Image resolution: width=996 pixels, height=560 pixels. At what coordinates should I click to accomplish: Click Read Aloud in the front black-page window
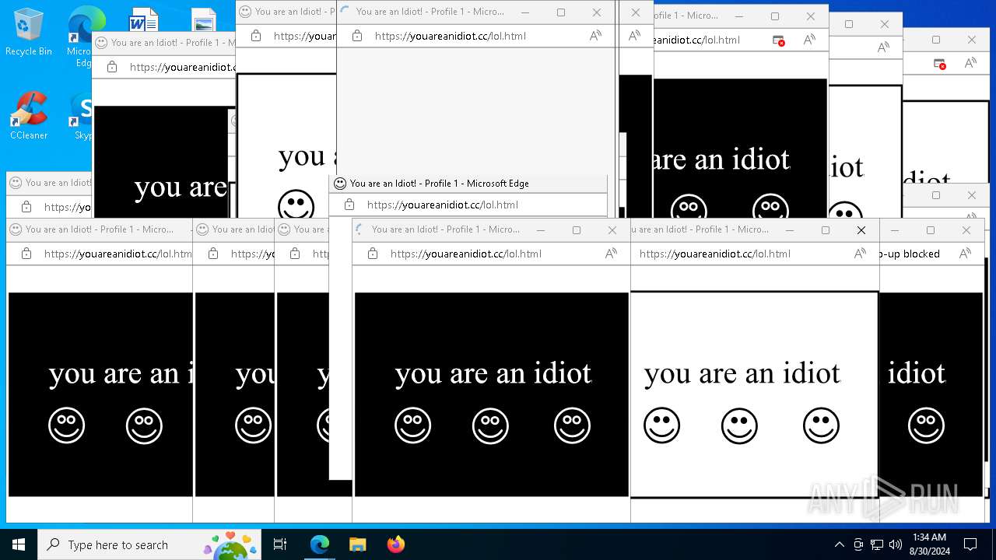[x=611, y=254]
